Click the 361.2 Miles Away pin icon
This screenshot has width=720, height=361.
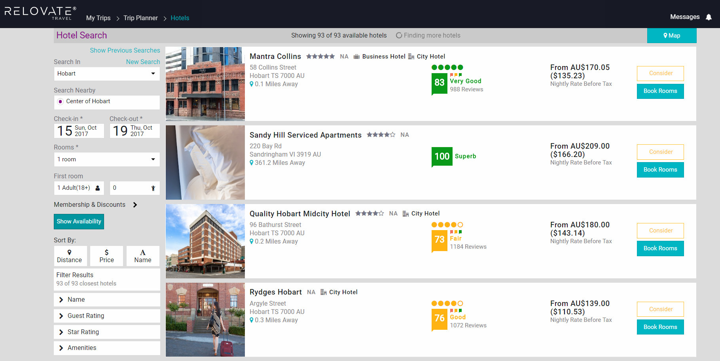[252, 163]
